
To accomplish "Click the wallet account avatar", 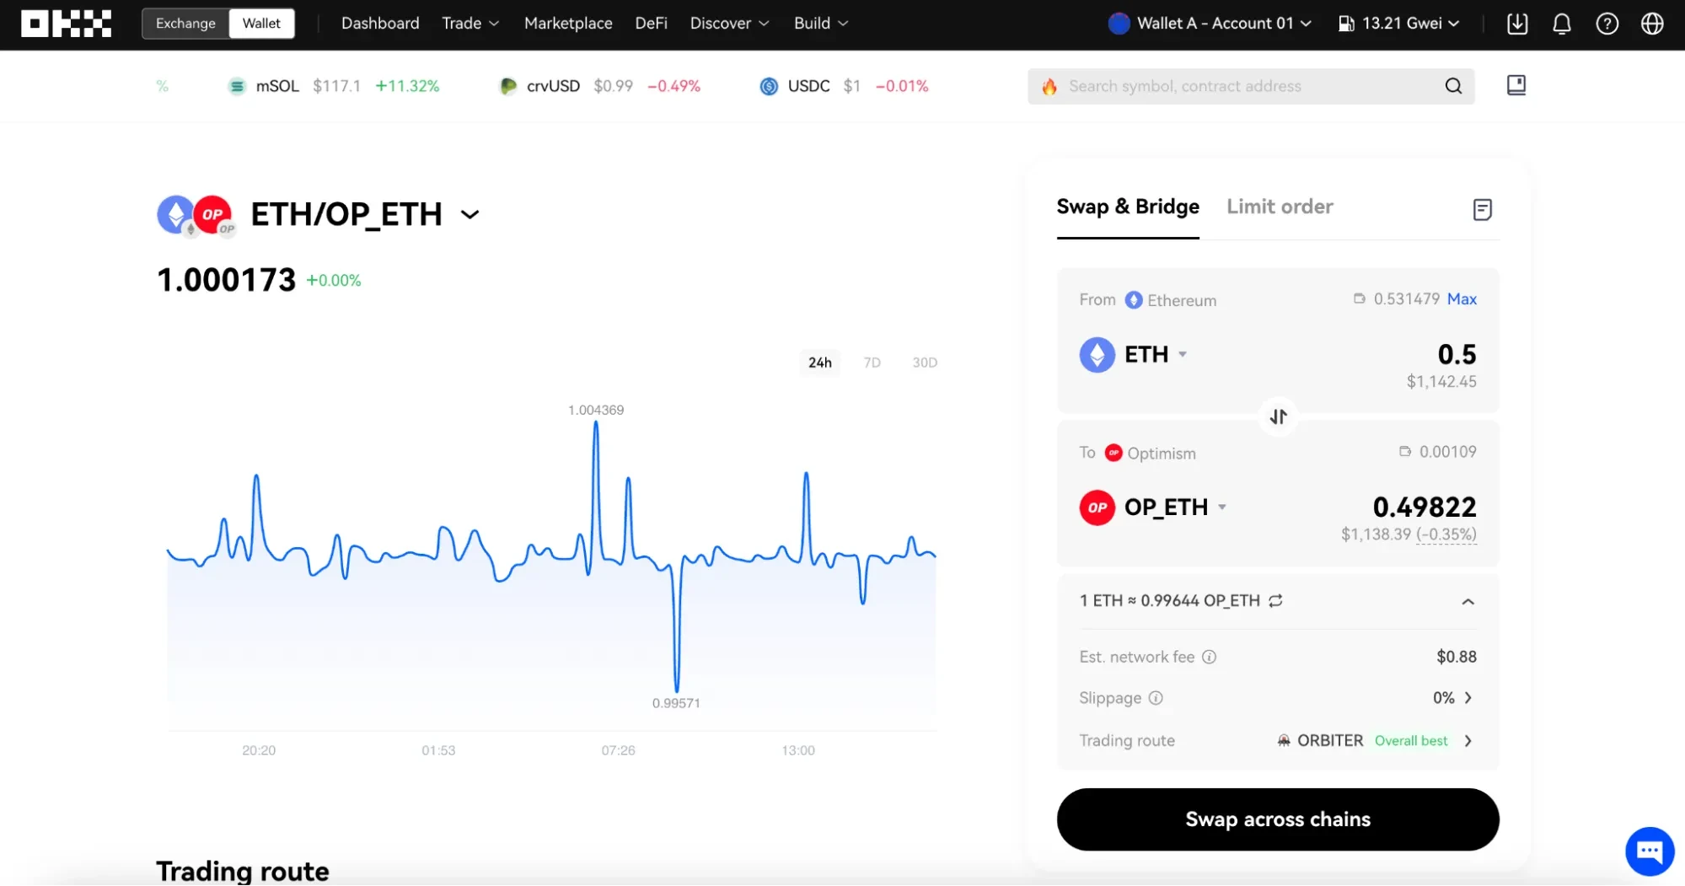I will pos(1119,24).
